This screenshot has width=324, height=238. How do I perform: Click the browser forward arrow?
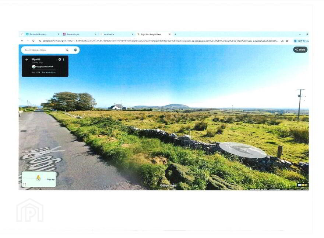point(28,41)
